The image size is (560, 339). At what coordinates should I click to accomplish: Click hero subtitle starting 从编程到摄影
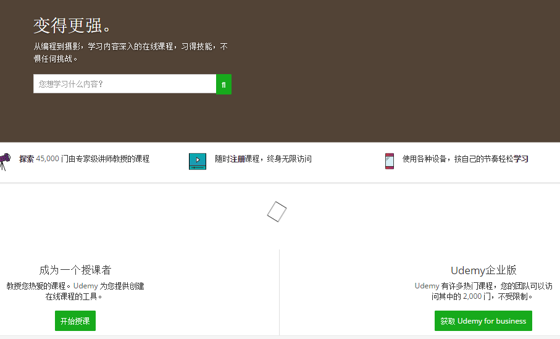tap(131, 52)
